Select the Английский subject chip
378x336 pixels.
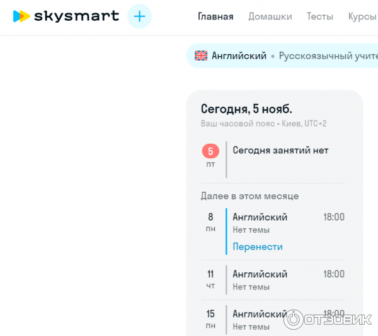click(x=239, y=55)
